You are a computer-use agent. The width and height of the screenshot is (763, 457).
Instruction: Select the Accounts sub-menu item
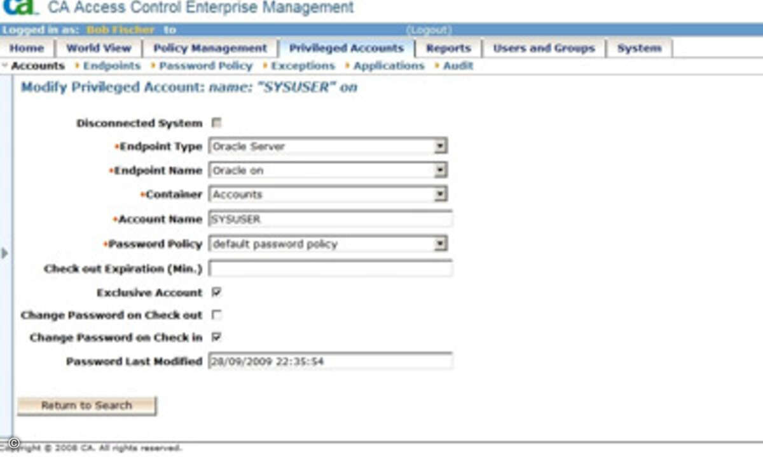38,66
